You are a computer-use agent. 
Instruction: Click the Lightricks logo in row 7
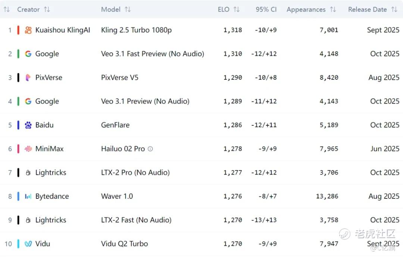[x=28, y=173]
